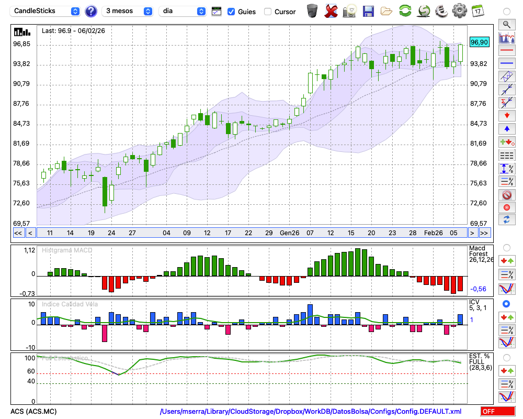Open the CandleSticks chart type dropdown
Screen dimensions: 523x419
click(x=45, y=11)
